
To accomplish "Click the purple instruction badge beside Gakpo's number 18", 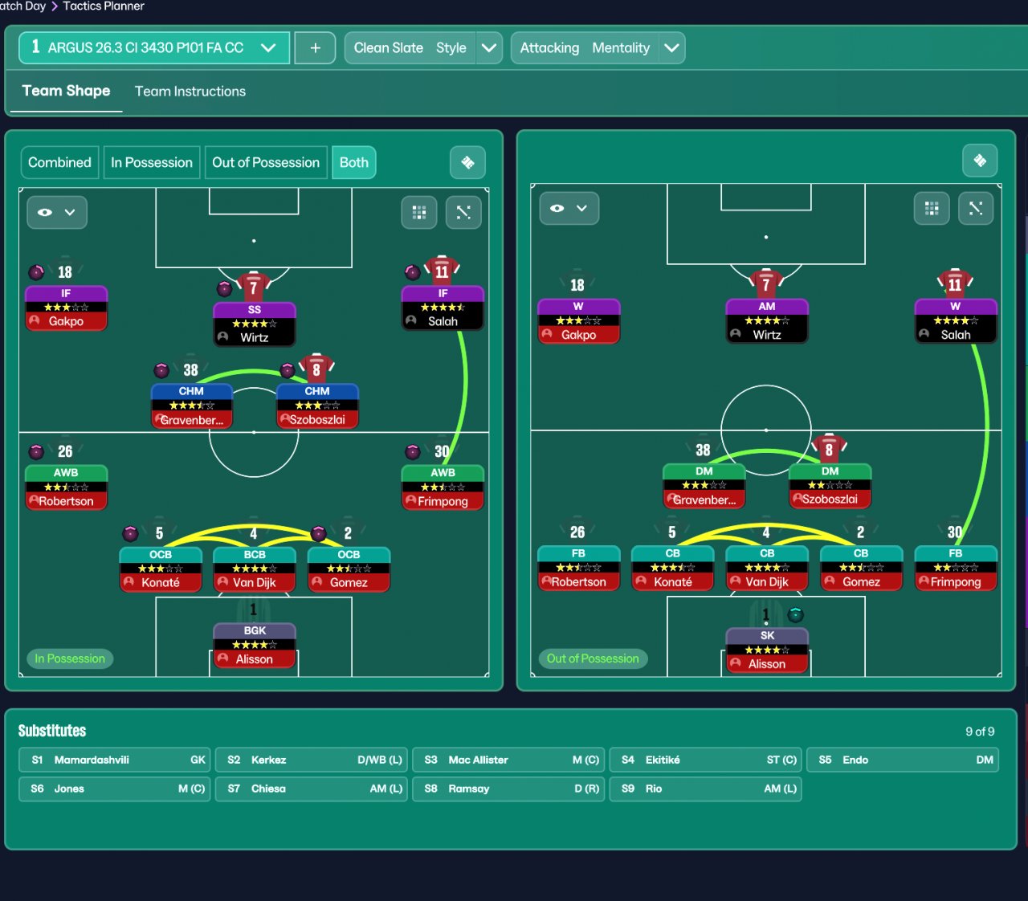I will click(36, 272).
